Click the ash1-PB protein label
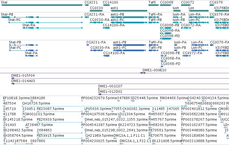Viewport: 229px width, 145px height. click(x=119, y=42)
